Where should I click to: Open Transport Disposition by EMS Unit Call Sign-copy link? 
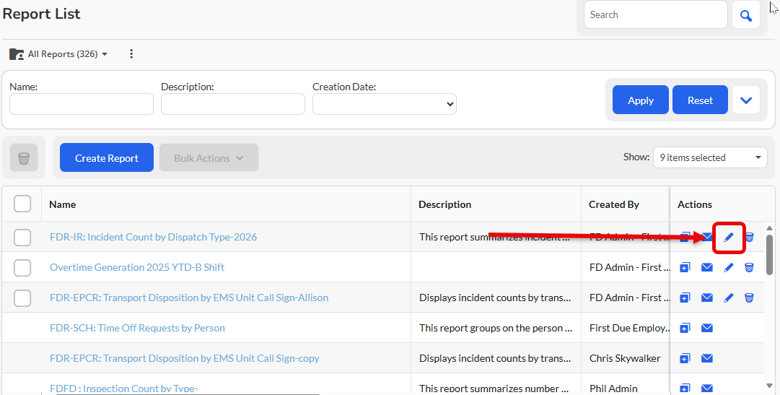pos(185,359)
